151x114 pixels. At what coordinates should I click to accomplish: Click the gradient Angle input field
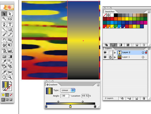coord(65,96)
